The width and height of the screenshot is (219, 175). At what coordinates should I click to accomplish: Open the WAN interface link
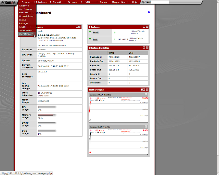tap(96, 32)
